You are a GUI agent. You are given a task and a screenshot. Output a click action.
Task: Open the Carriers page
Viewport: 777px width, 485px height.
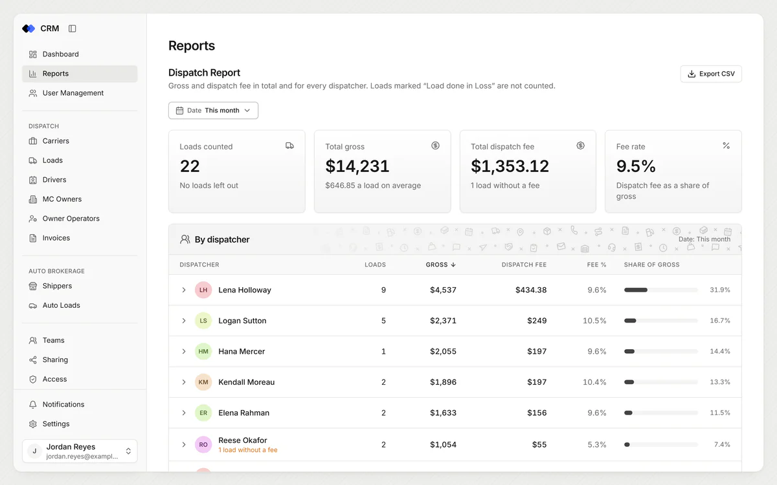[80, 141]
